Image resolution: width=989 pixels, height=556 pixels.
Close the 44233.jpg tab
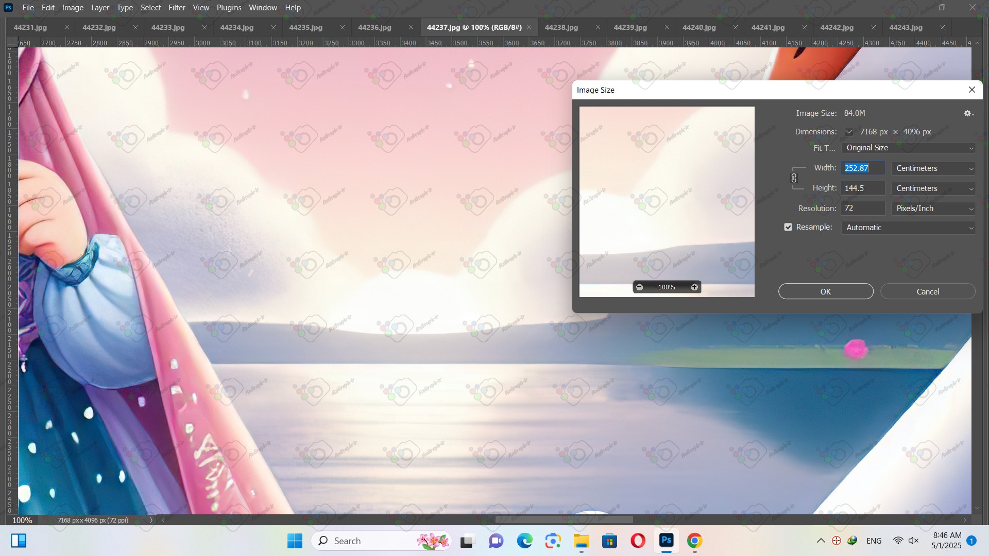tap(204, 28)
